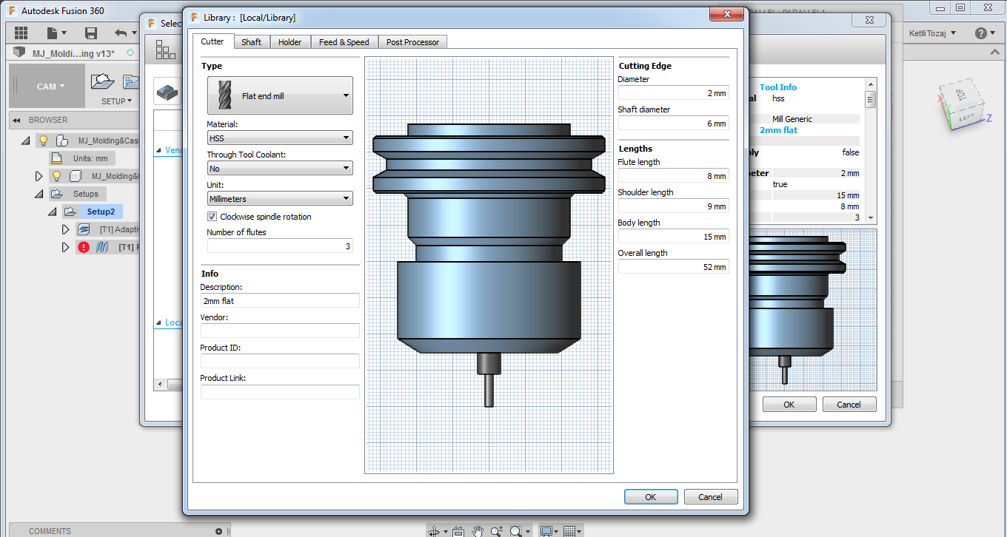Click the Setups folder icon
Screen dimensions: 1007x537
(58, 194)
